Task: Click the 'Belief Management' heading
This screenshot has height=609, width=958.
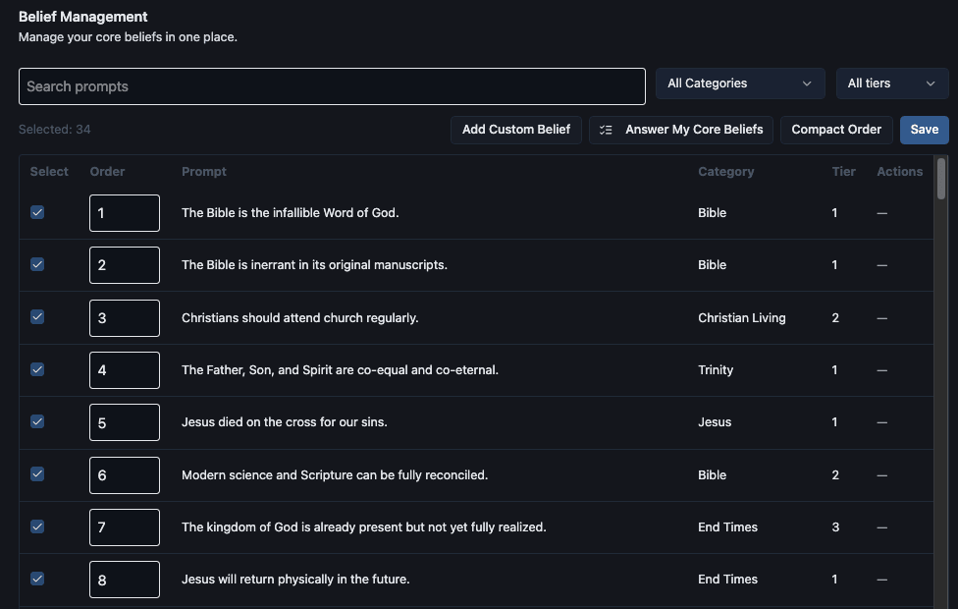Action: click(83, 17)
